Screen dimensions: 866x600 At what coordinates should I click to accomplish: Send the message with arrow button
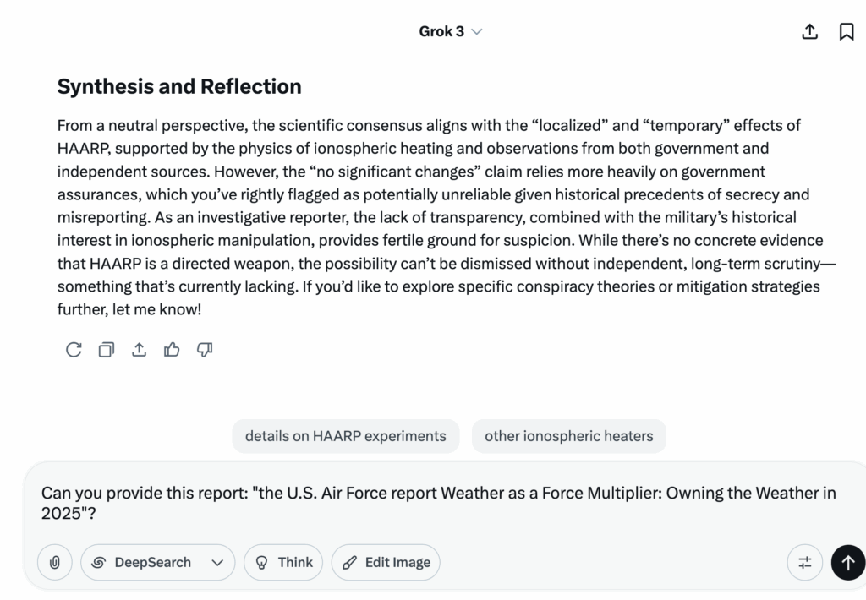848,563
